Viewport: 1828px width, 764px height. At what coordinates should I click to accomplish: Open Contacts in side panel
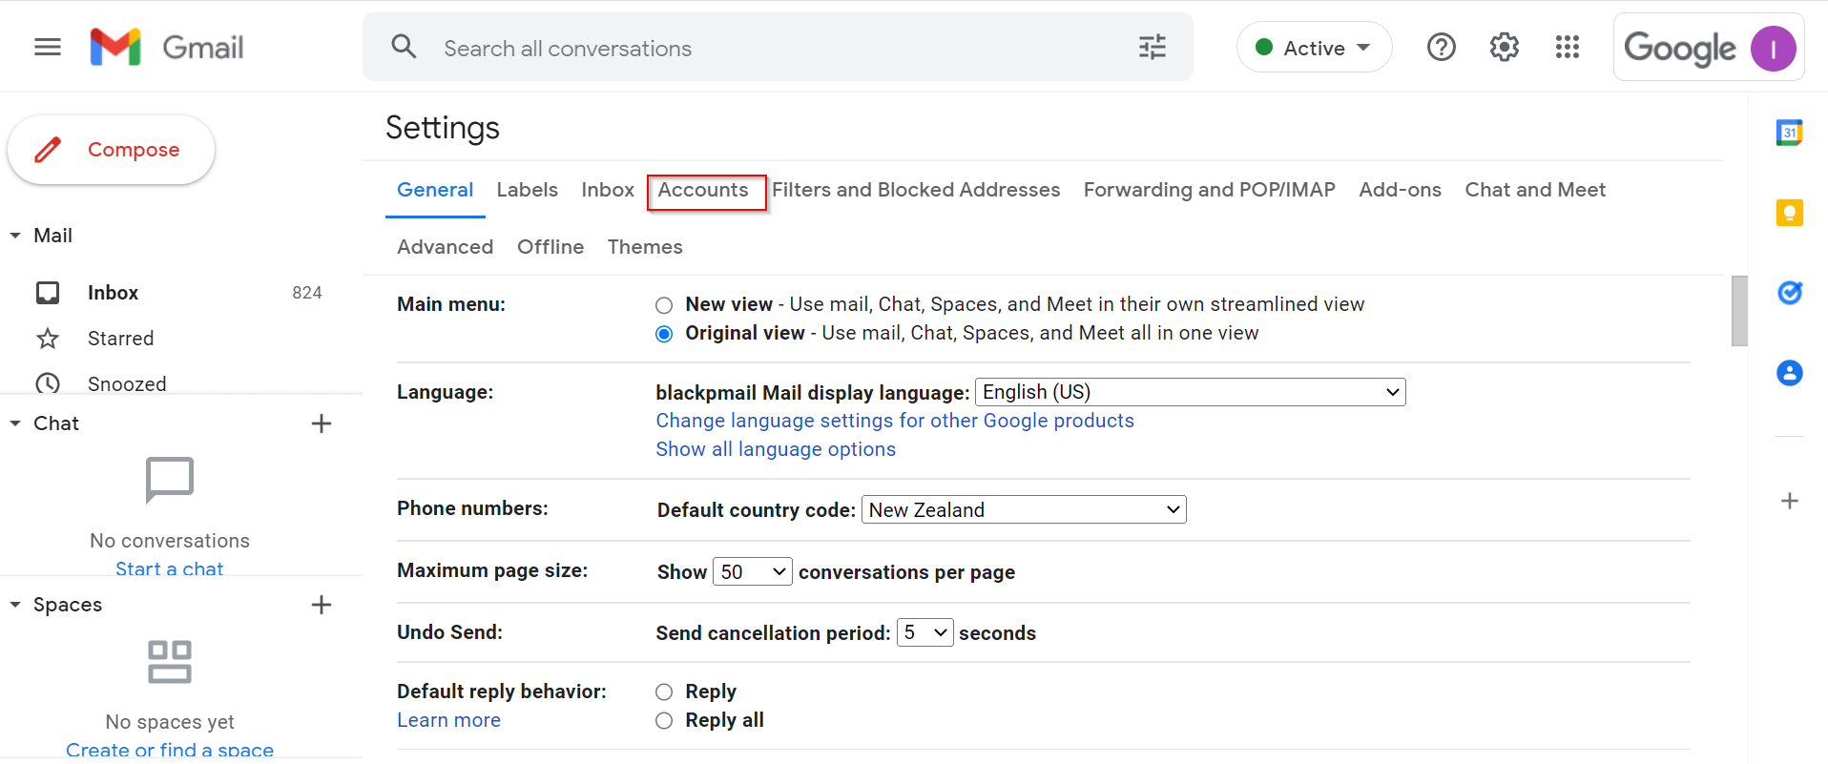[x=1789, y=373]
